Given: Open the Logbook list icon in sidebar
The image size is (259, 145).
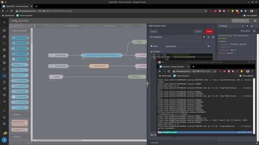Looking at the screenshot, I should tap(4, 43).
